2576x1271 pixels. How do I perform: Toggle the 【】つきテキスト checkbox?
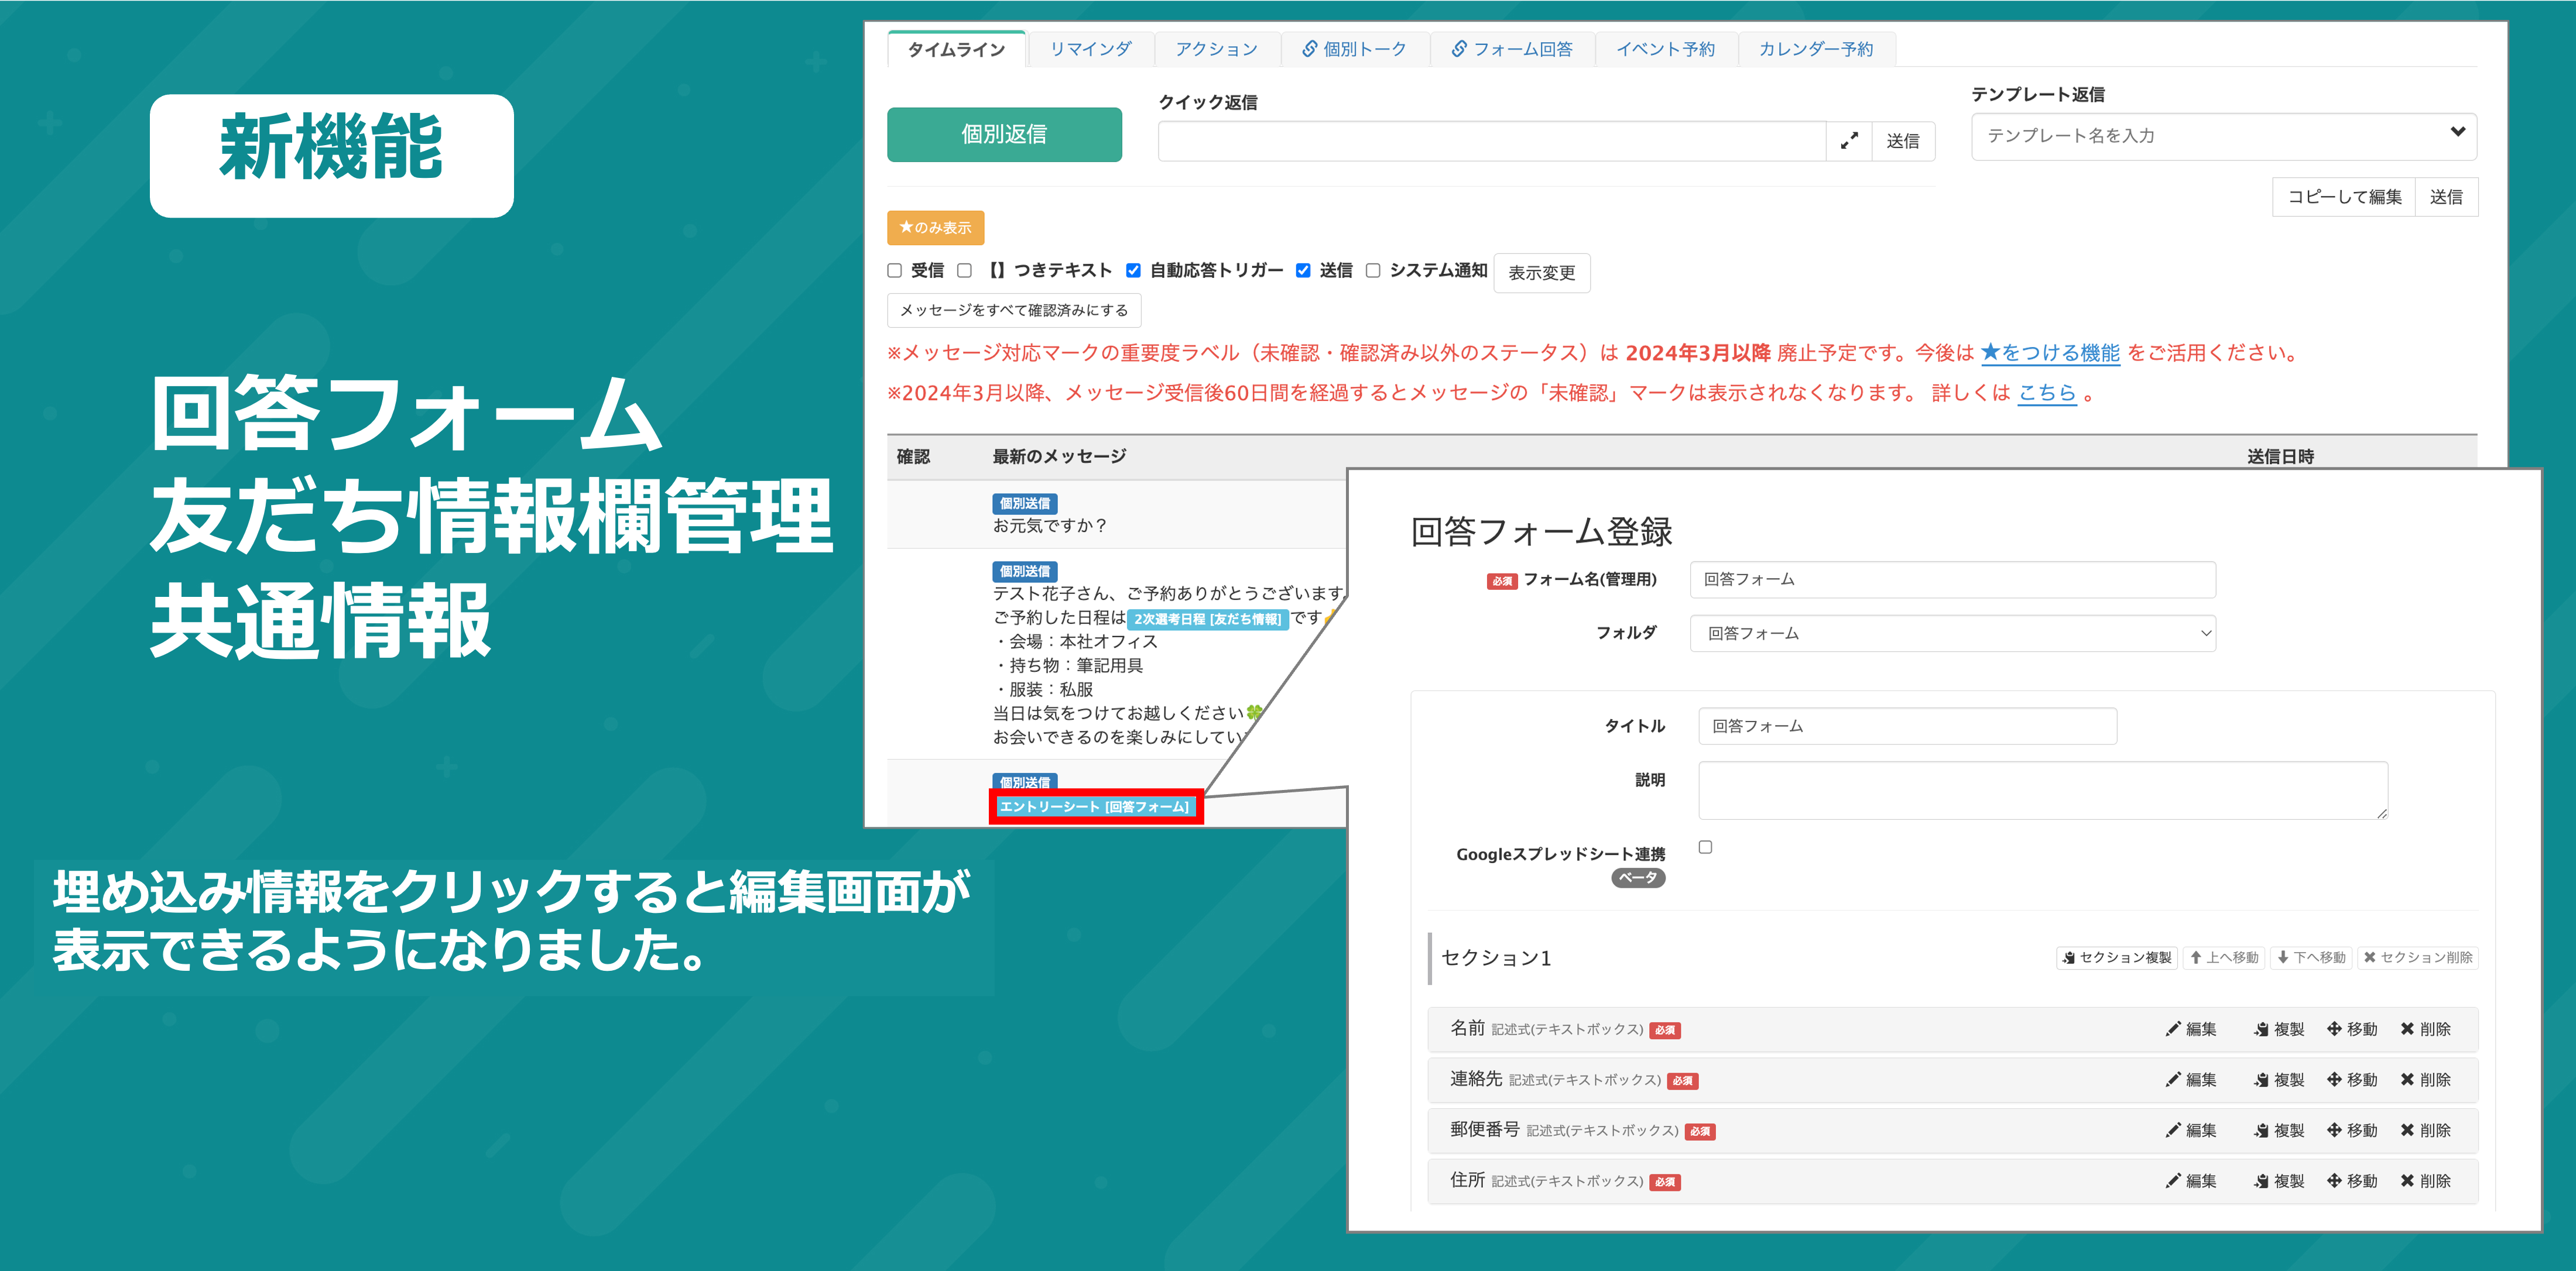coord(964,271)
